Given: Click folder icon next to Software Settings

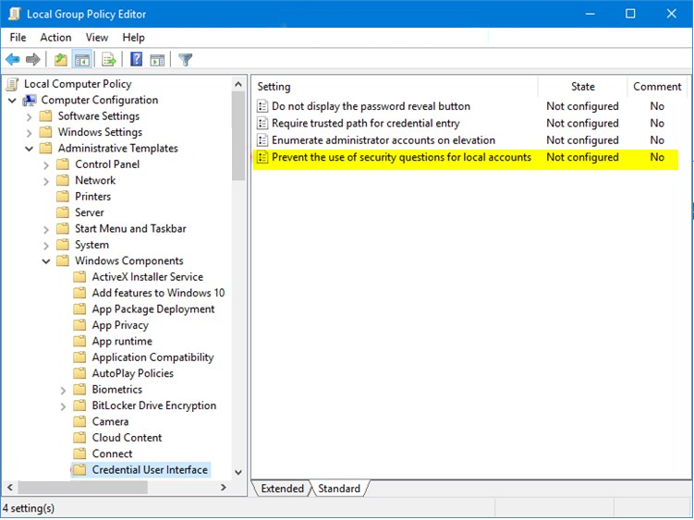Looking at the screenshot, I should (x=45, y=116).
